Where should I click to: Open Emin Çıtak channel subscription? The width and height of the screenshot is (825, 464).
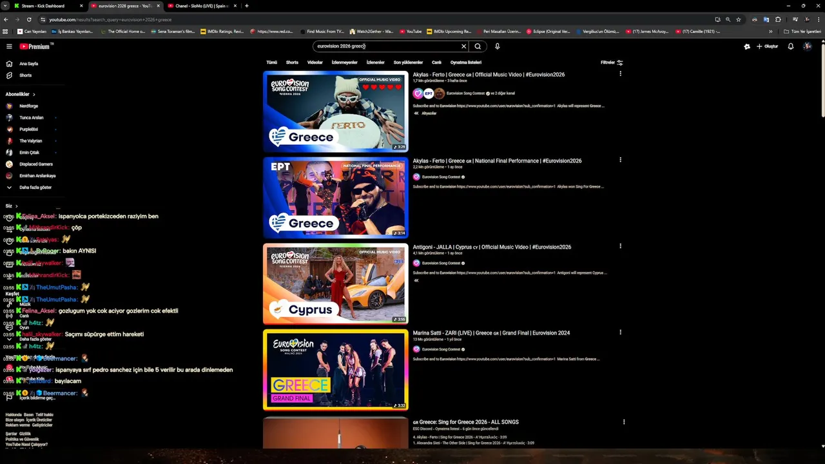tap(29, 153)
